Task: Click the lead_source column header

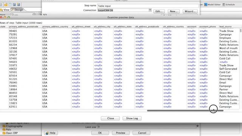Action: pyautogui.click(x=225, y=26)
